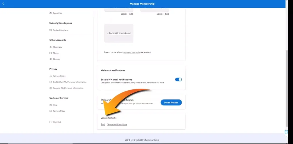Disable W+ email notifications toggle
293x144 pixels.
click(x=179, y=79)
